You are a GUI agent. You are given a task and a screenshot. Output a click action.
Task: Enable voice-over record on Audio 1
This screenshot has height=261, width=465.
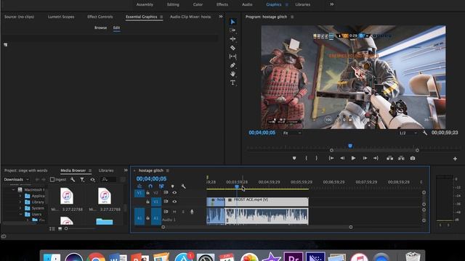pos(192,212)
